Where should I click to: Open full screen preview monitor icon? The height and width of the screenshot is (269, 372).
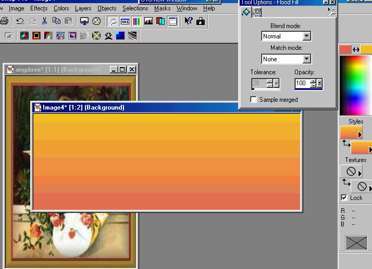pyautogui.click(x=84, y=21)
